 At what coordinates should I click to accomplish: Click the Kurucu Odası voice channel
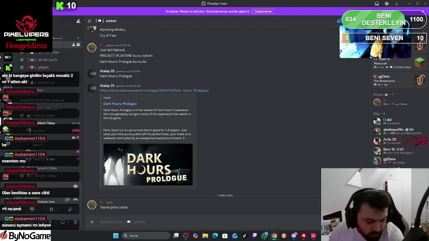(x=45, y=115)
